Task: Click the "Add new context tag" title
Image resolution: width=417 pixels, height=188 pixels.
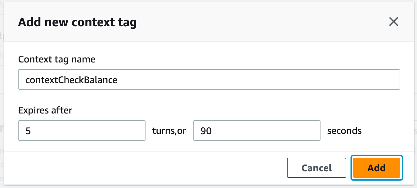Action: [x=77, y=23]
